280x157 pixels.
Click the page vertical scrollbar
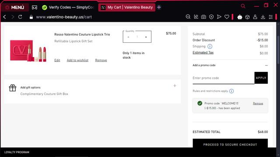click(x=278, y=50)
